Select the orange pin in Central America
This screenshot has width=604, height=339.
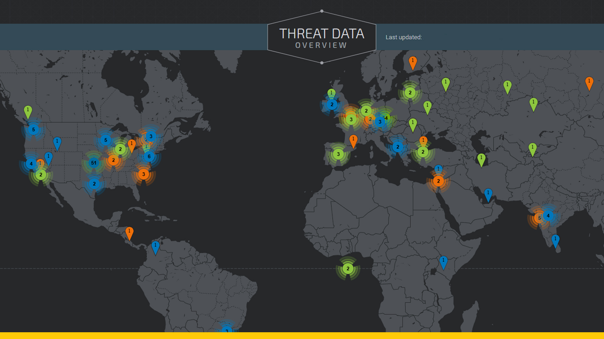[x=129, y=233]
